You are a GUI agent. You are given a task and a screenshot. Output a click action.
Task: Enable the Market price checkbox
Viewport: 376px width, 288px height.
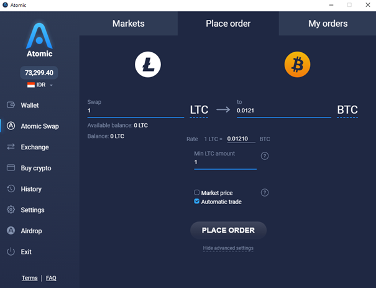[196, 192]
